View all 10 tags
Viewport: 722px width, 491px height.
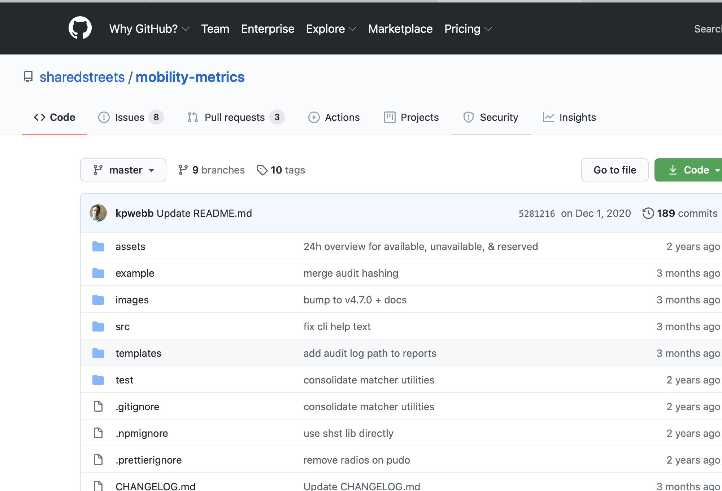tap(281, 170)
